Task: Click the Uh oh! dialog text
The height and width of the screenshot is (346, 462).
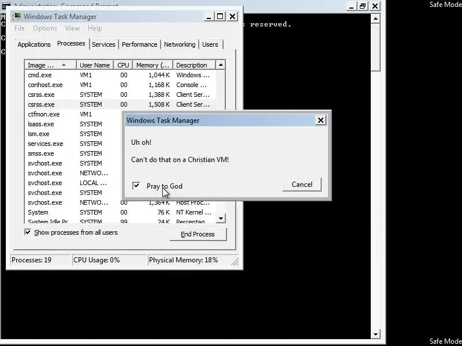Action: (x=141, y=142)
